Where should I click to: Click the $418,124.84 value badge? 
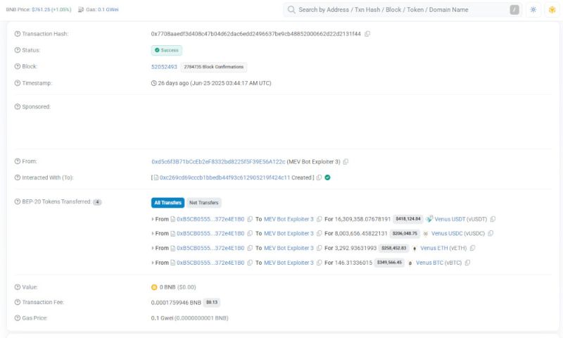(x=408, y=219)
